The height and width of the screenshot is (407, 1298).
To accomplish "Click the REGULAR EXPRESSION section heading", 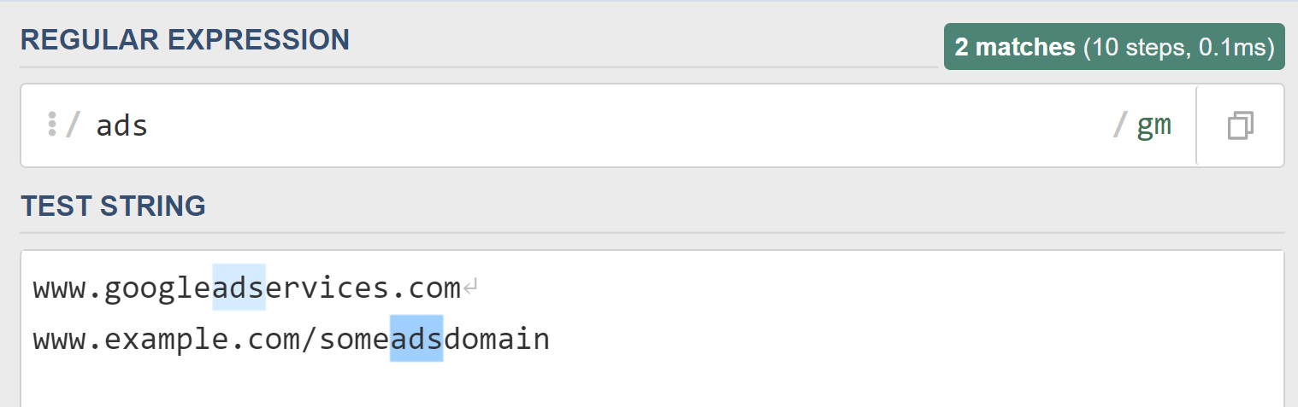I will (185, 39).
